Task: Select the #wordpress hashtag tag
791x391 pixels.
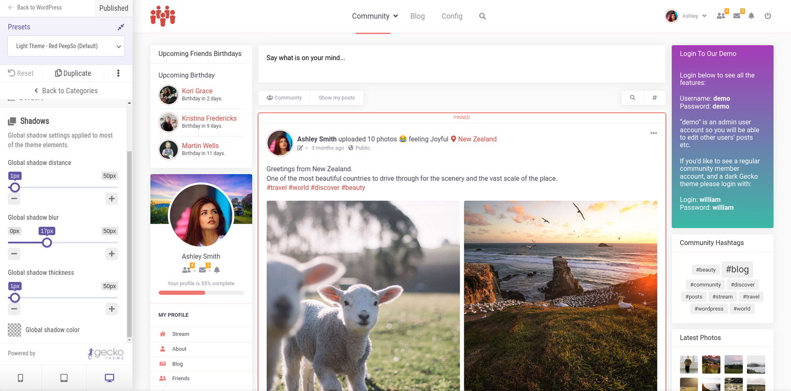Action: [709, 309]
